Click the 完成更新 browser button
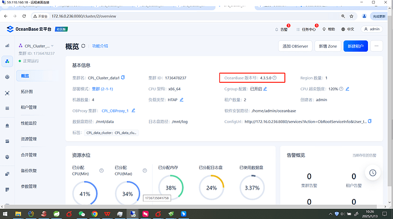This screenshot has height=219, width=393. [x=379, y=16]
